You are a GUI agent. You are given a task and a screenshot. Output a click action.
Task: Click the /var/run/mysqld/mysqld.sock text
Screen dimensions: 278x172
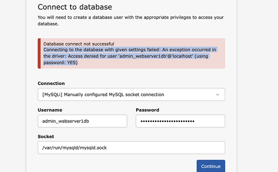click(75, 147)
